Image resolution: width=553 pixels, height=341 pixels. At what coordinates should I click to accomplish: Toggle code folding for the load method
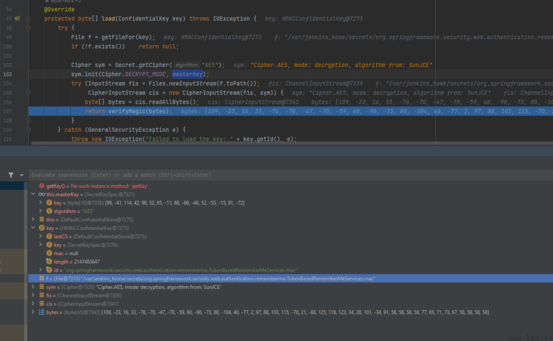tap(28, 19)
